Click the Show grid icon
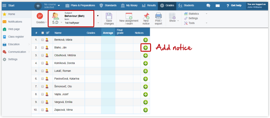The height and width of the screenshot is (118, 270). tap(172, 16)
